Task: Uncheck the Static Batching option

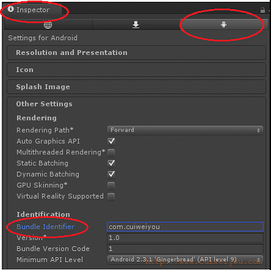Action: click(111, 163)
